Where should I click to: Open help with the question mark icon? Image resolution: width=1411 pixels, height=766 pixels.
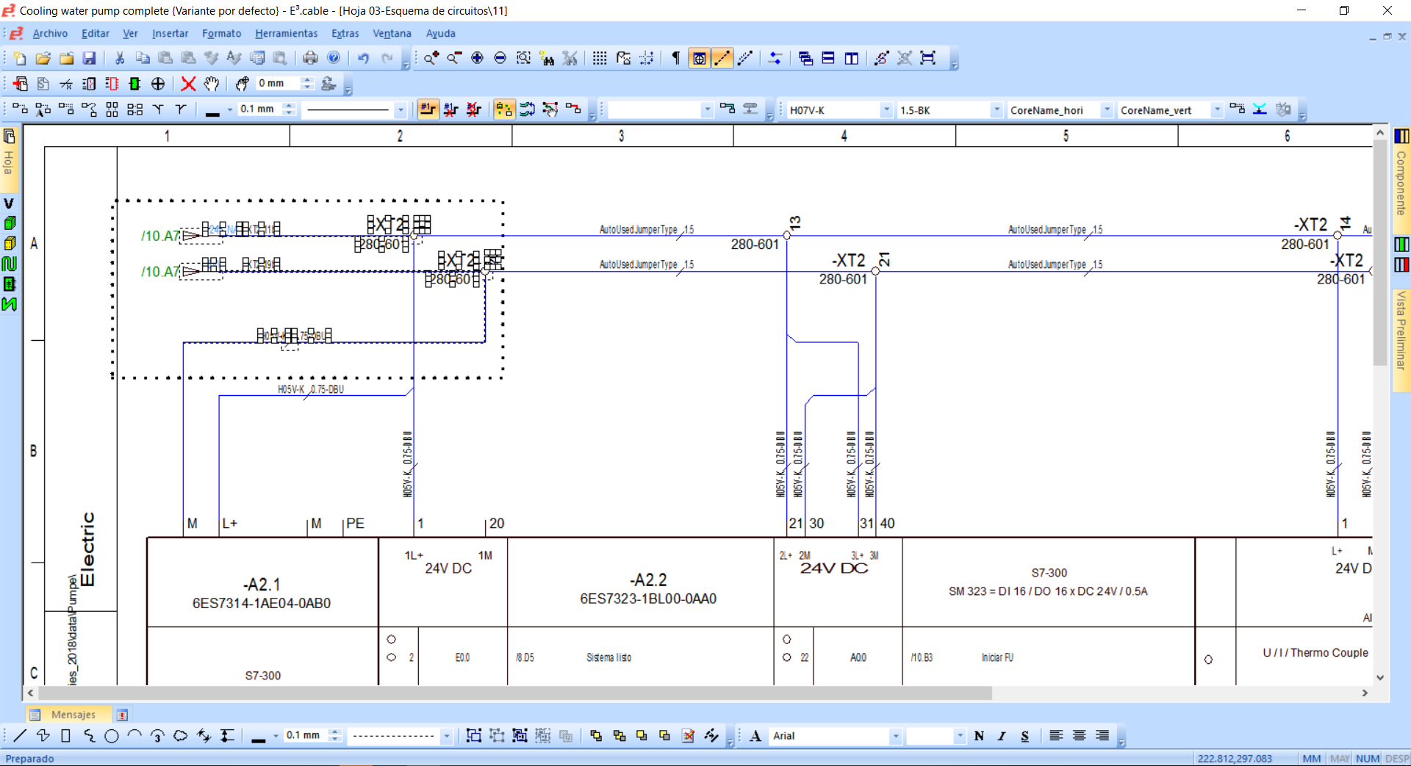(x=334, y=58)
